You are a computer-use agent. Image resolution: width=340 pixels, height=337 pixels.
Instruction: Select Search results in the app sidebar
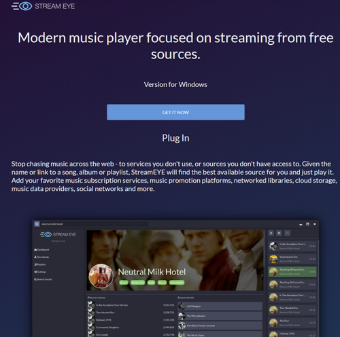(x=43, y=279)
